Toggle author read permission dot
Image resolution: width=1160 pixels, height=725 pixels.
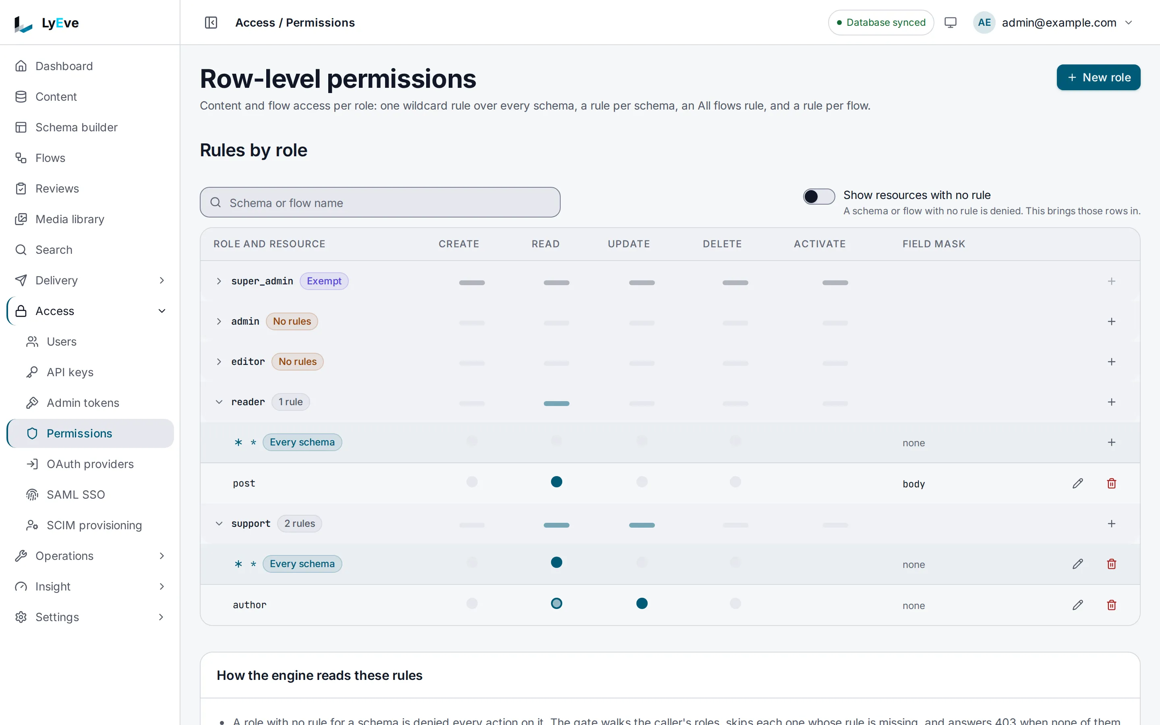(556, 603)
